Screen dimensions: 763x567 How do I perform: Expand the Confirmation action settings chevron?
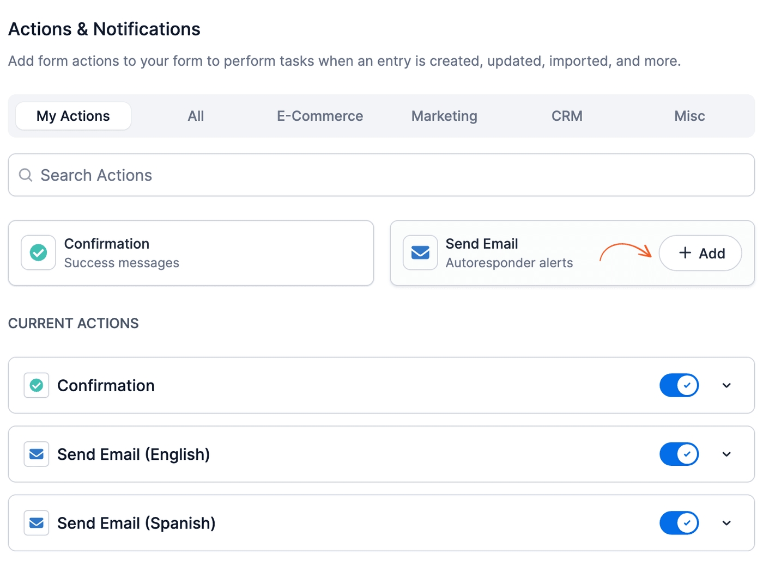(726, 385)
